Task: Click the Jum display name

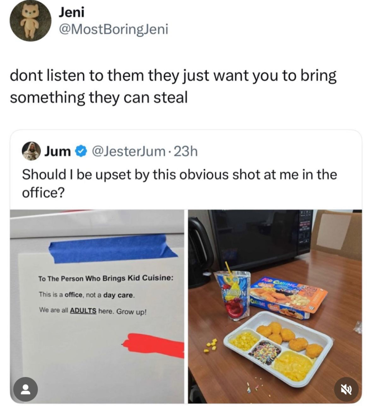Action: 58,152
